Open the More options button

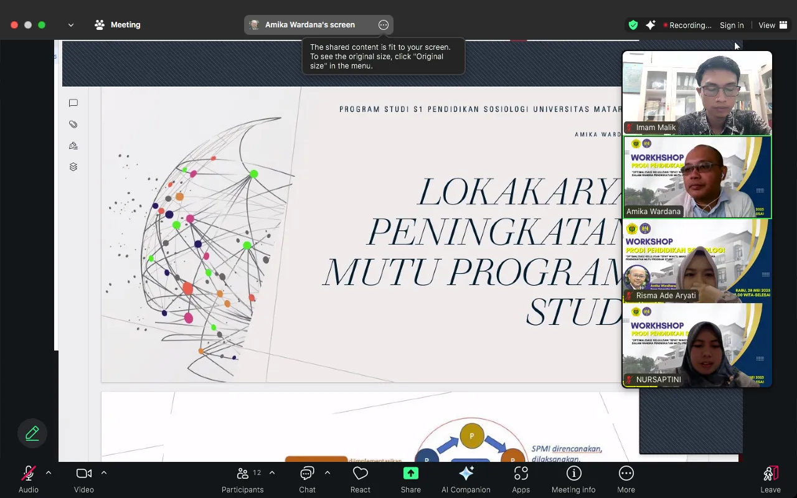pyautogui.click(x=626, y=479)
